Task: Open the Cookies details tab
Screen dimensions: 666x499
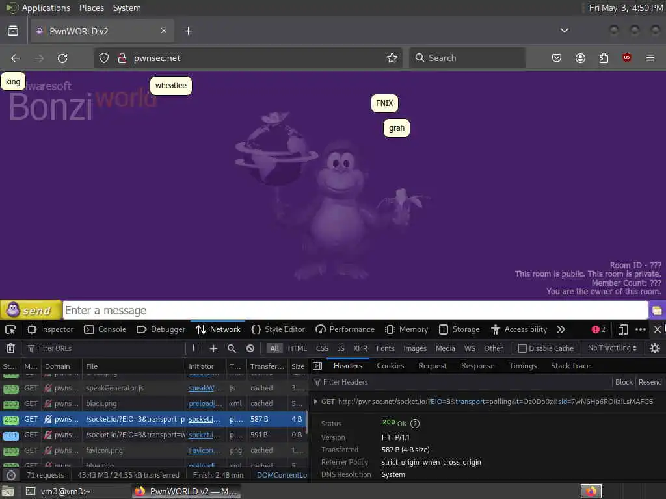Action: [390, 366]
